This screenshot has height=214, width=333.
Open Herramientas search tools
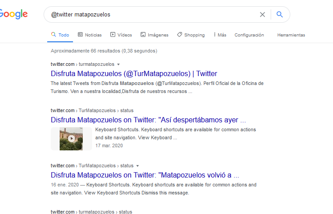click(291, 35)
